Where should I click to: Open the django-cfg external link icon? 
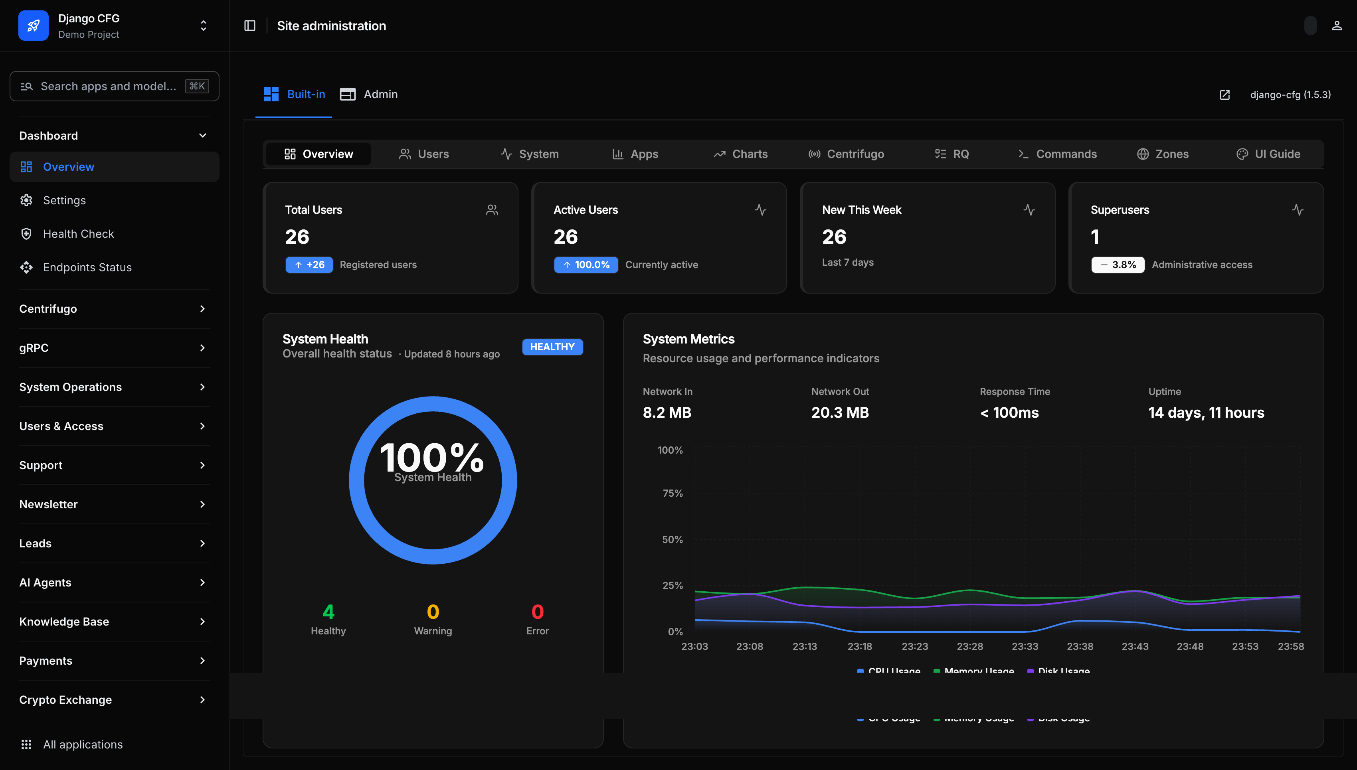(x=1224, y=95)
